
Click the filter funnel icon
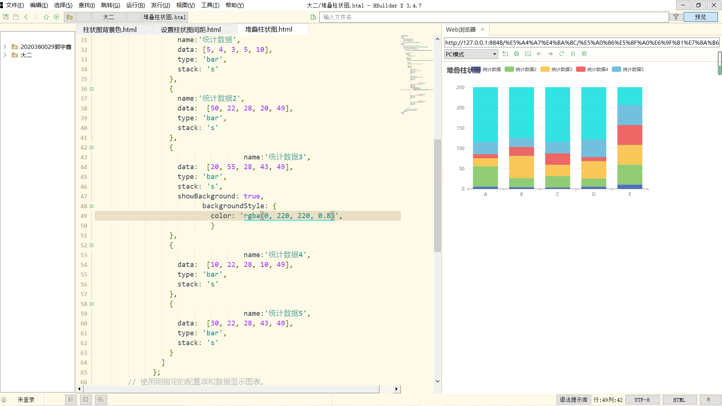click(676, 17)
